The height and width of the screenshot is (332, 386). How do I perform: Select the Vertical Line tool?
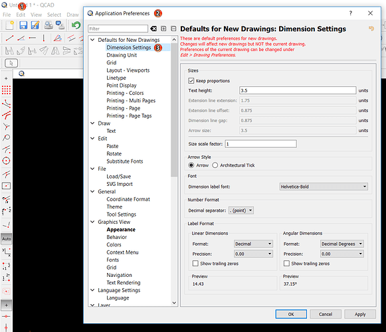(x=44, y=38)
